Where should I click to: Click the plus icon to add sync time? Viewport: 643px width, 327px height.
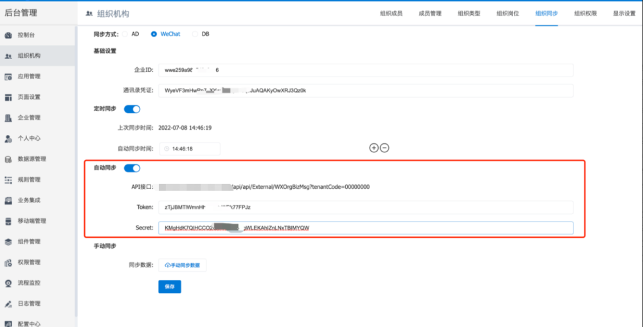coord(374,148)
